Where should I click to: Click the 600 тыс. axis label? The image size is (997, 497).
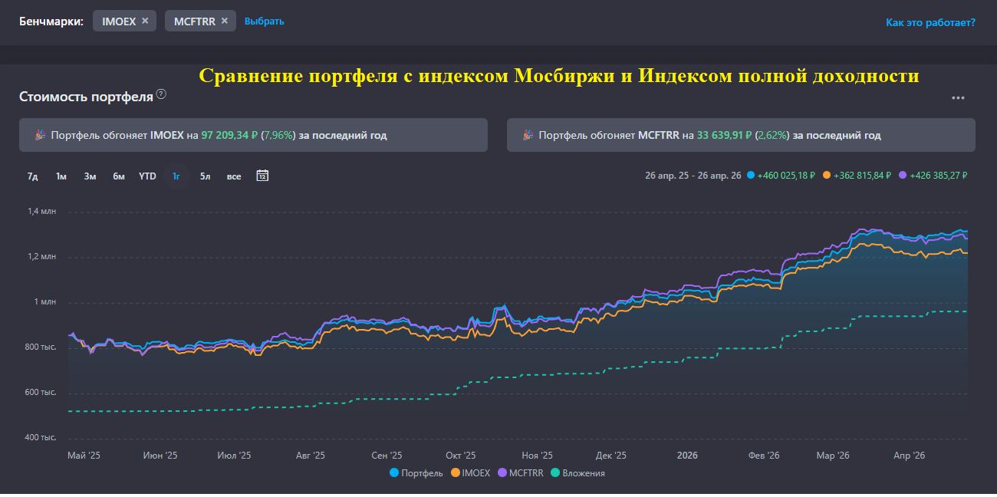coord(41,393)
